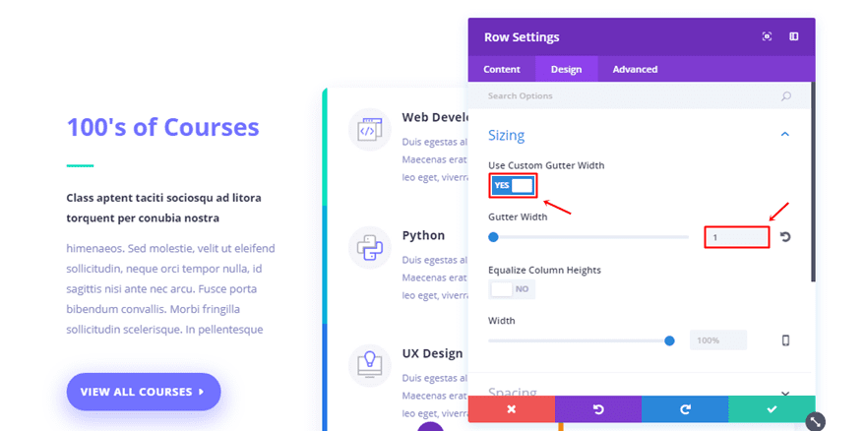Toggle Use Custom Gutter Width switch
The width and height of the screenshot is (866, 431).
(513, 185)
